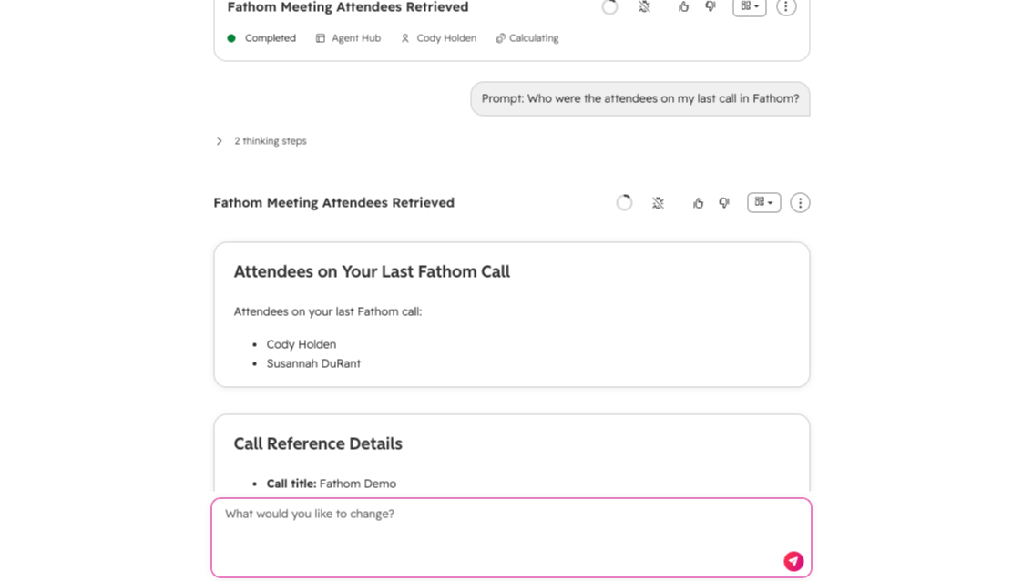The height and width of the screenshot is (581, 1033).
Task: Expand the 2 thinking steps section
Action: tap(262, 141)
